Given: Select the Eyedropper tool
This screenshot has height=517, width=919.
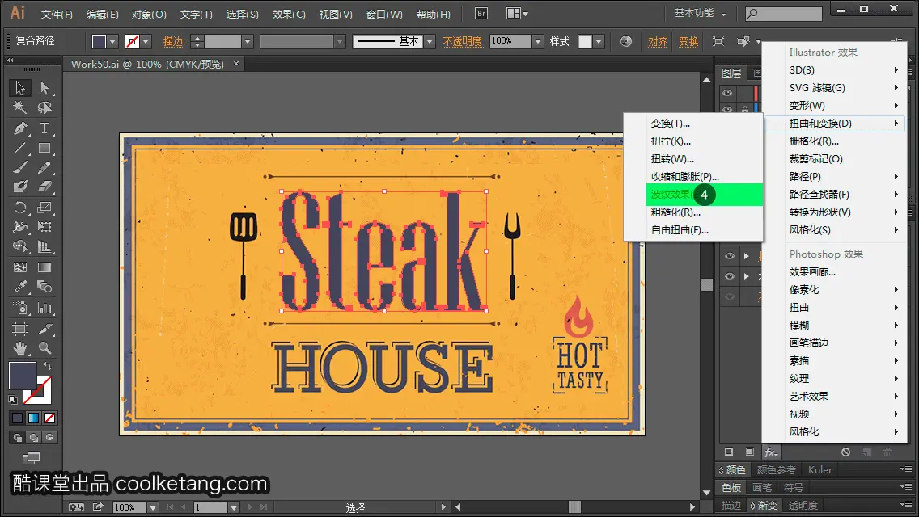Looking at the screenshot, I should pyautogui.click(x=20, y=287).
